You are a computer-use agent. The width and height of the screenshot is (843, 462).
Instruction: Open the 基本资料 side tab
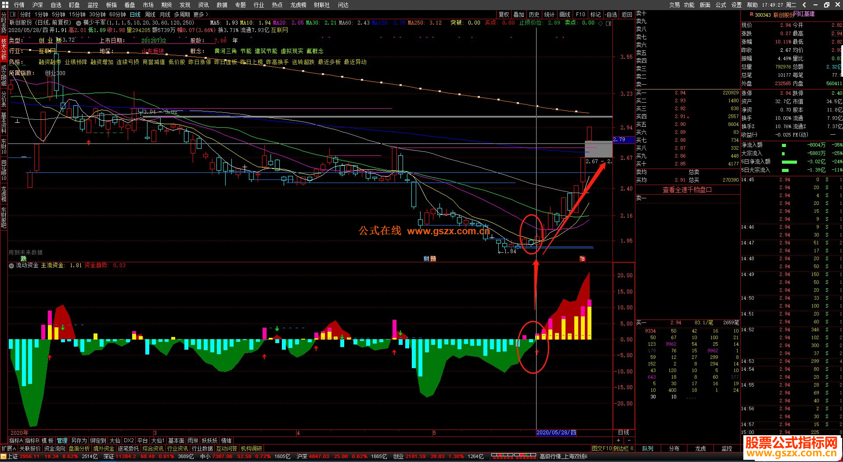pyautogui.click(x=4, y=123)
